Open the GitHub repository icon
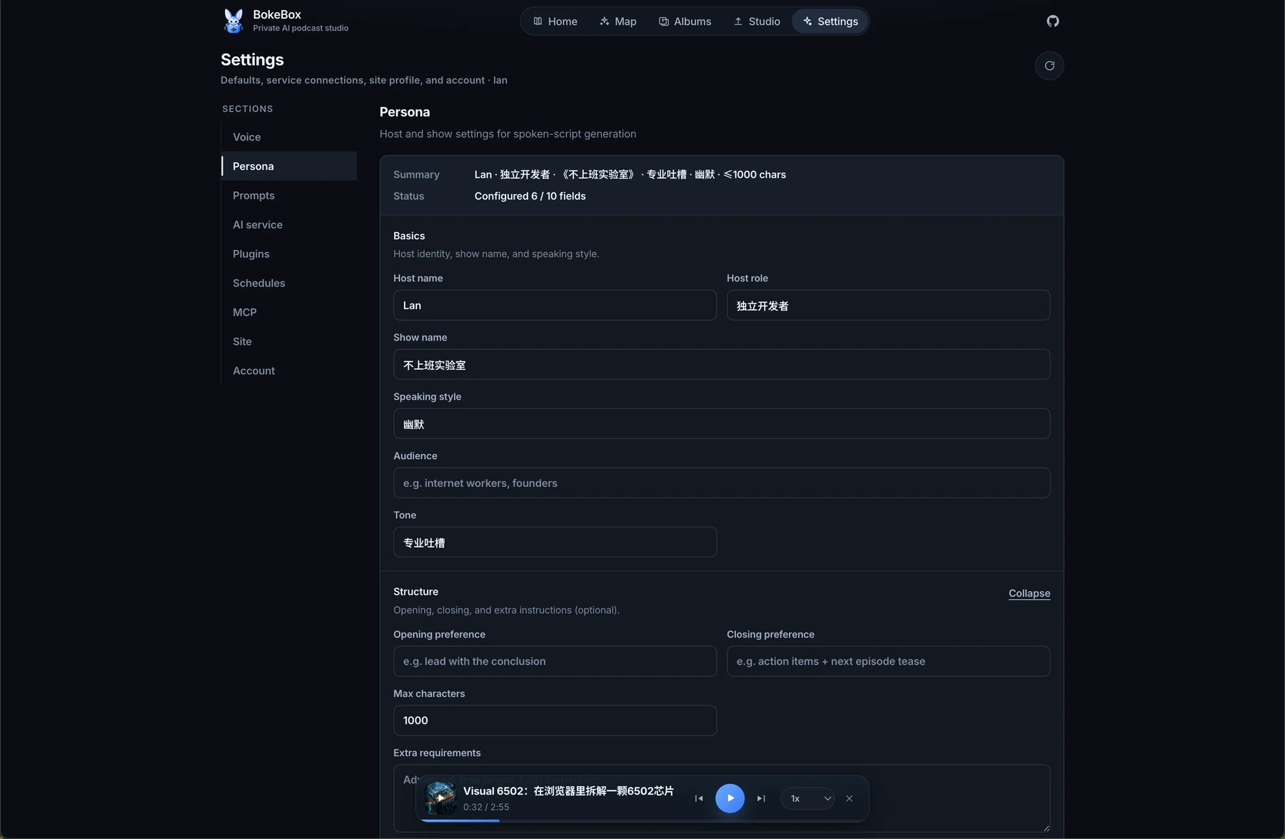 tap(1052, 21)
